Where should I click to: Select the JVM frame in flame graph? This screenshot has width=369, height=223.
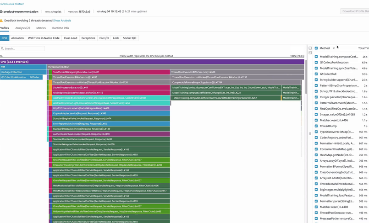(x=23, y=67)
